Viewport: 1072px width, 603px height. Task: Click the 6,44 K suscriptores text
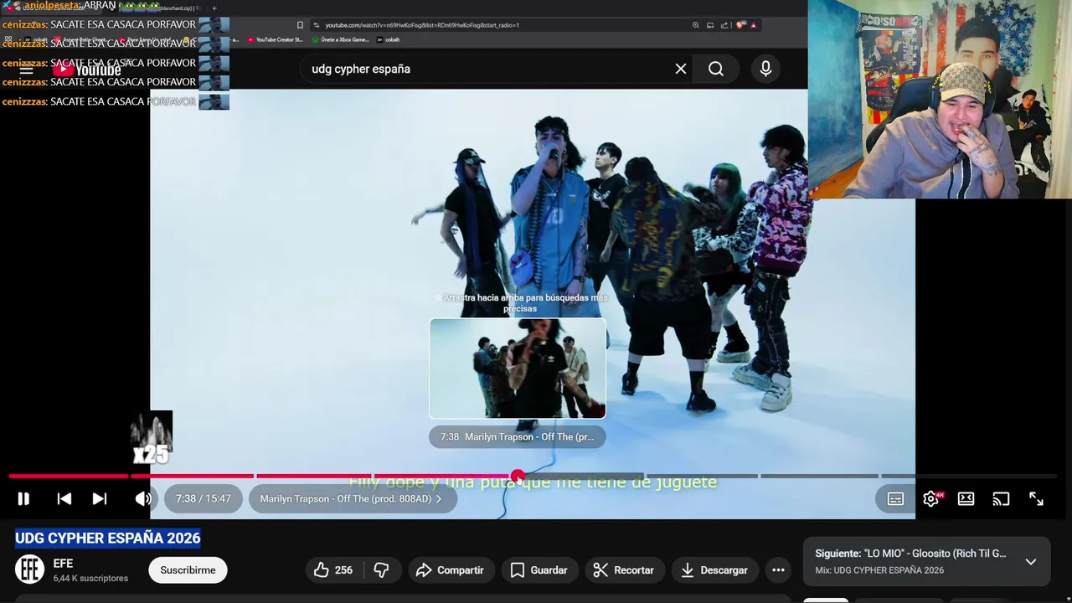click(90, 578)
